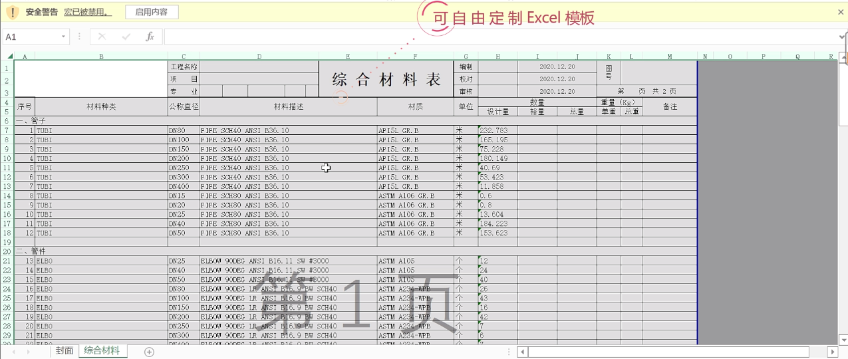The width and height of the screenshot is (848, 359).
Task: Click inside the formula bar input area
Action: click(x=500, y=37)
